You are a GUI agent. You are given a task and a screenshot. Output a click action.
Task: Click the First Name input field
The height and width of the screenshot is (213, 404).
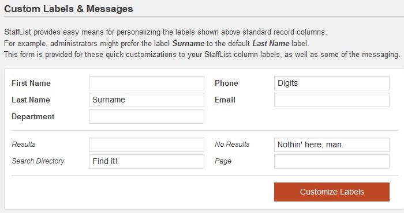(147, 83)
